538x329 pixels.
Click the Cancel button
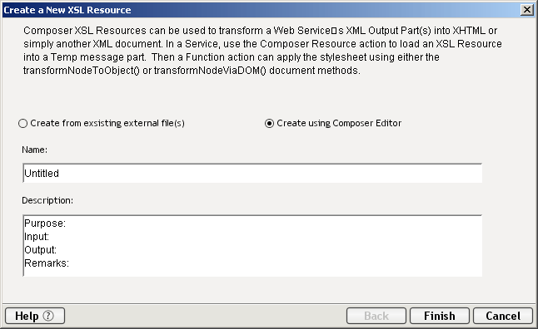tap(503, 316)
